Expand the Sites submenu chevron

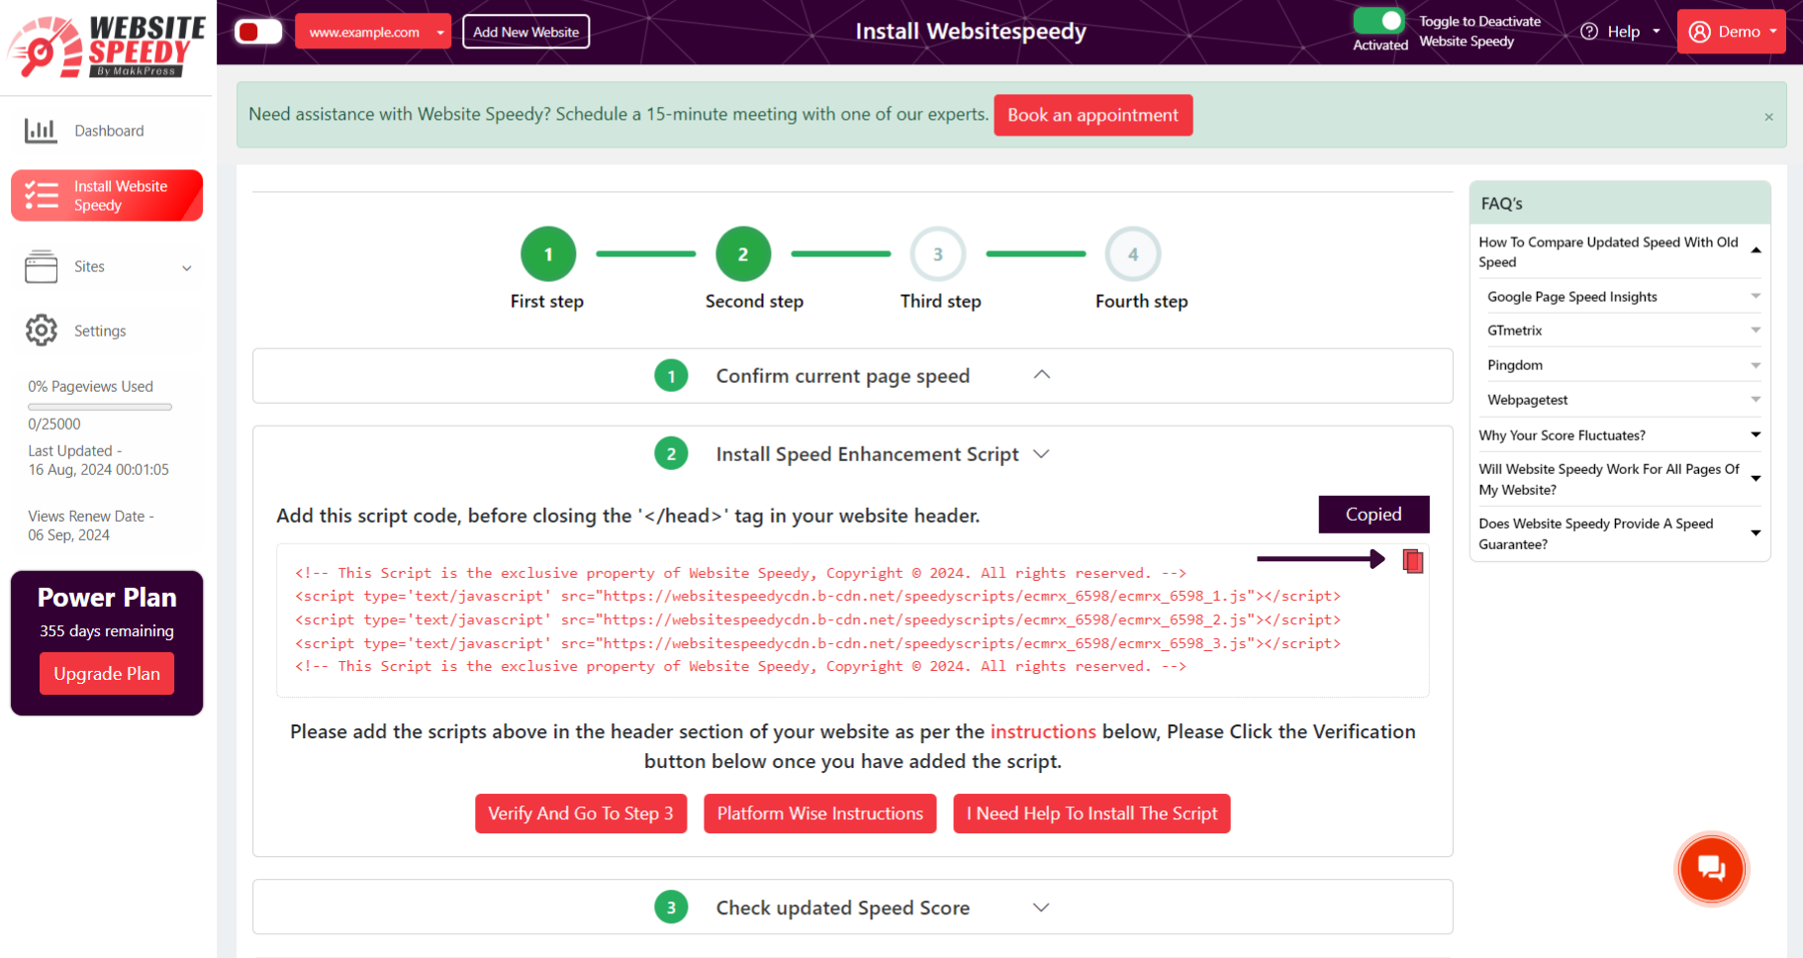click(x=186, y=268)
